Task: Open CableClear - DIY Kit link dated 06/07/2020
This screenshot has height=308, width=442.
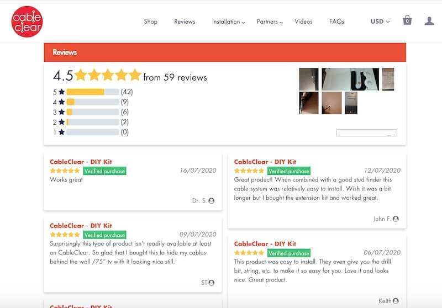Action: [265, 244]
